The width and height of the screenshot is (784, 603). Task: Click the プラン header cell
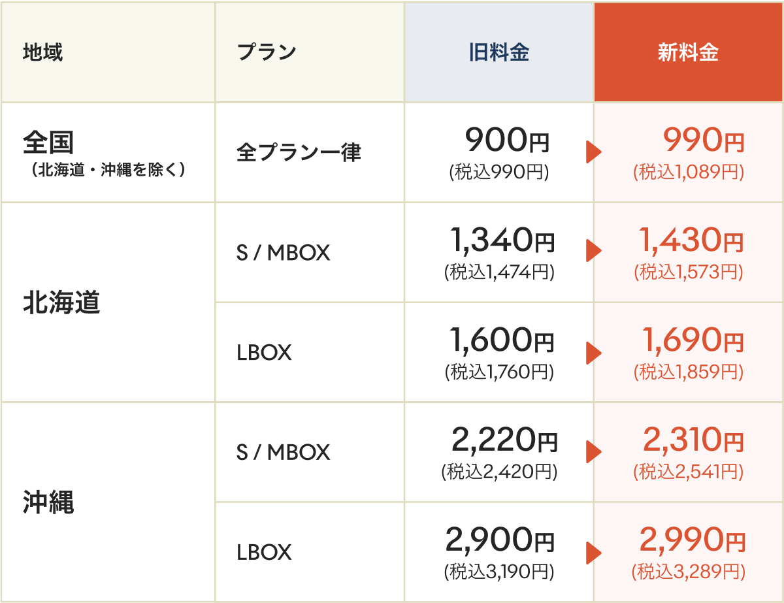click(310, 52)
